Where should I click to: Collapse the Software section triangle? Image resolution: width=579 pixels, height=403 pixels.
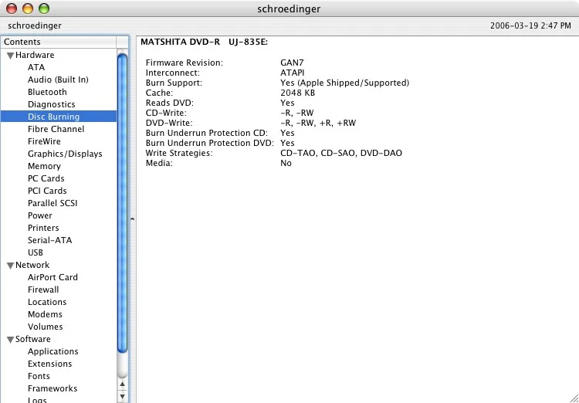(x=10, y=340)
